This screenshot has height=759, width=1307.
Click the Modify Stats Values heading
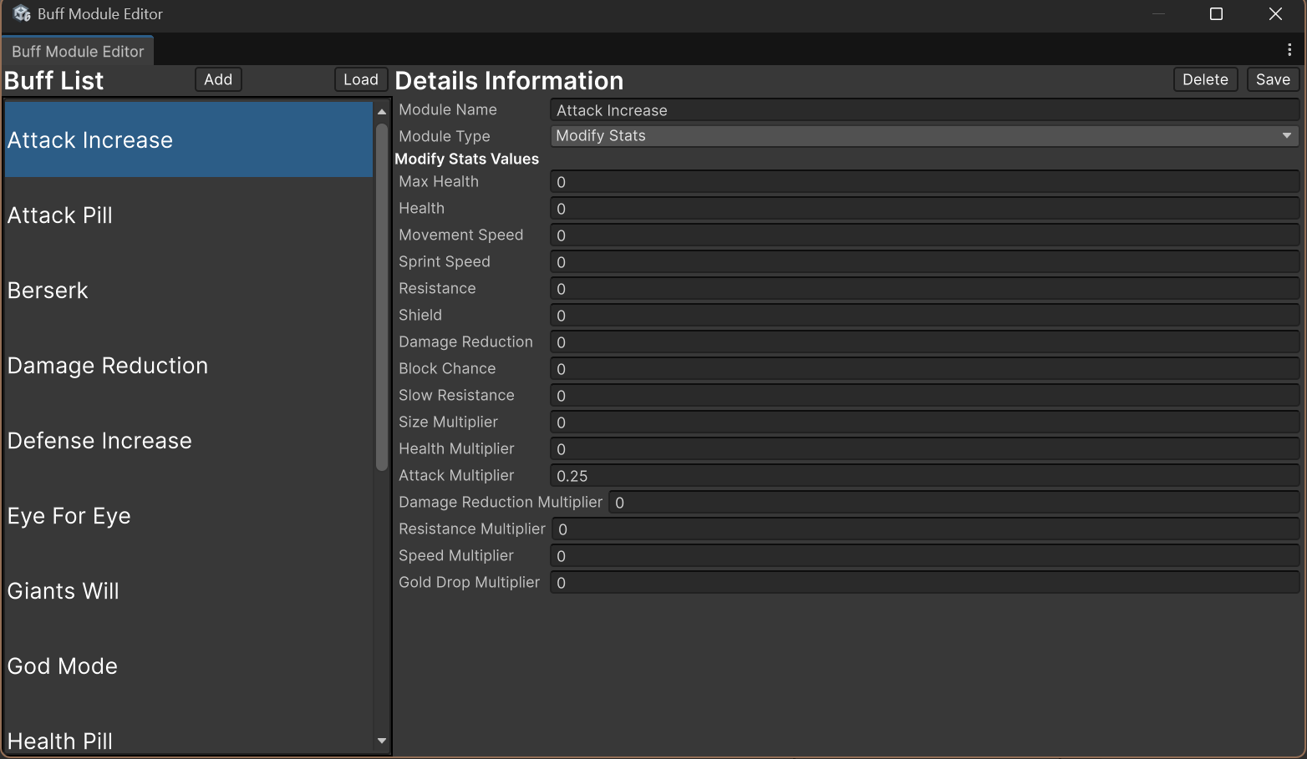[x=466, y=159]
